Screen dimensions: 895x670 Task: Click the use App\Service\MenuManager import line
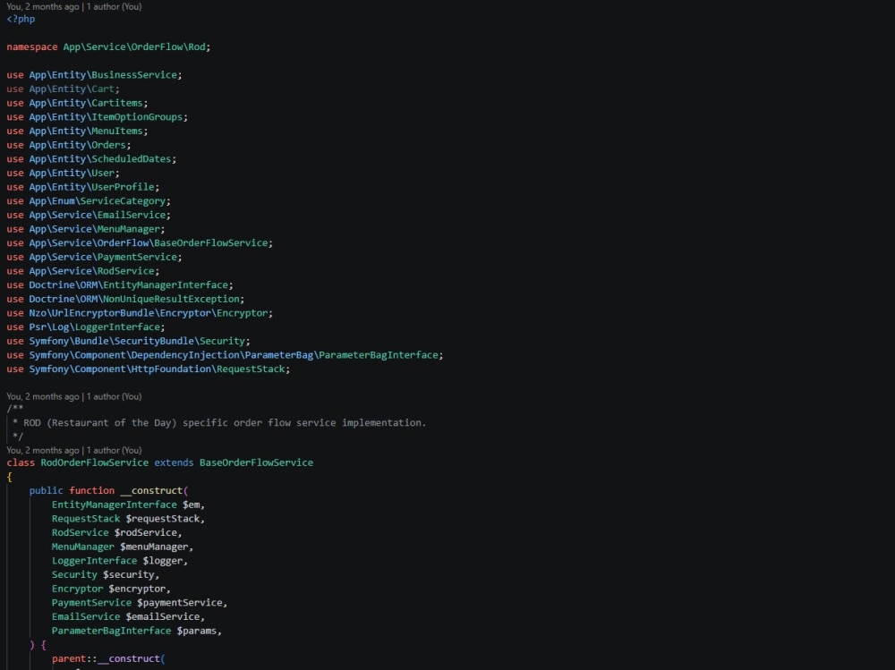[86, 229]
